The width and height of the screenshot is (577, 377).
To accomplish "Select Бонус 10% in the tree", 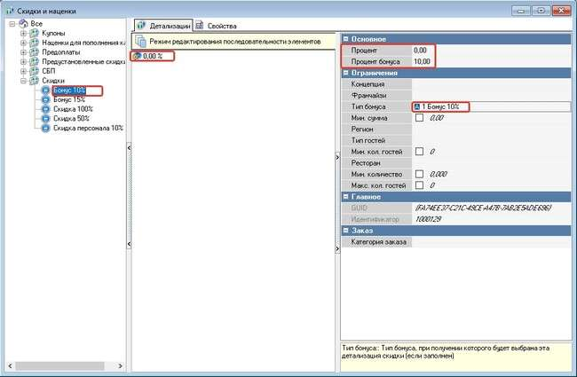I will coord(76,90).
